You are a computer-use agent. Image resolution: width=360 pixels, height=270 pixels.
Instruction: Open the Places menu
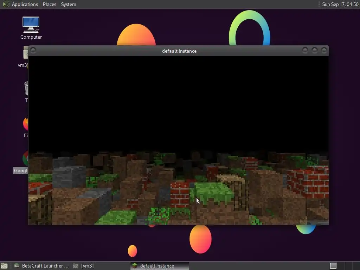coord(49,4)
